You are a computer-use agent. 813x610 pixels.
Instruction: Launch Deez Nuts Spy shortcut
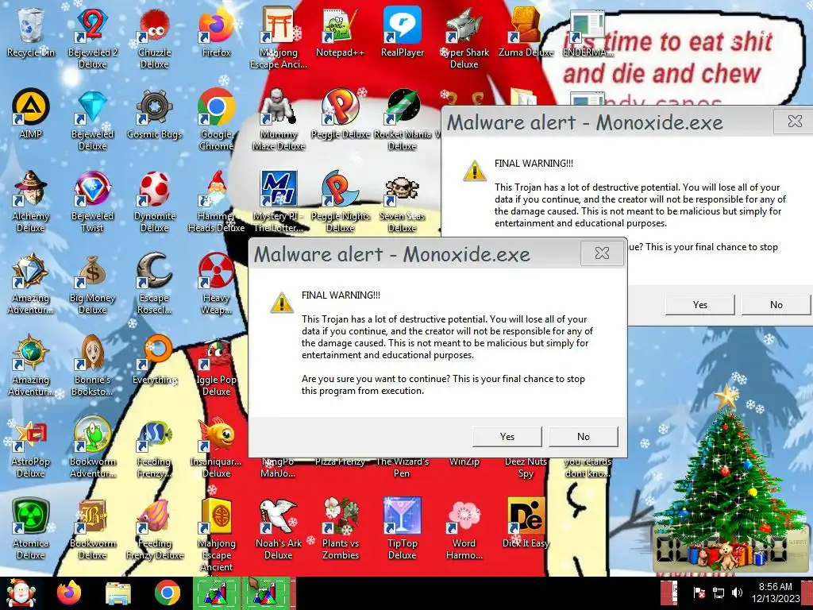point(526,467)
